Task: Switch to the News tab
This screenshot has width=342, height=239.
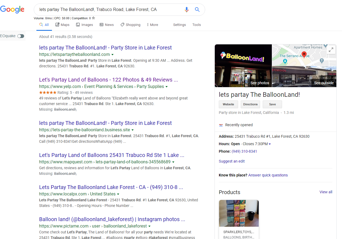Action: pos(107,25)
